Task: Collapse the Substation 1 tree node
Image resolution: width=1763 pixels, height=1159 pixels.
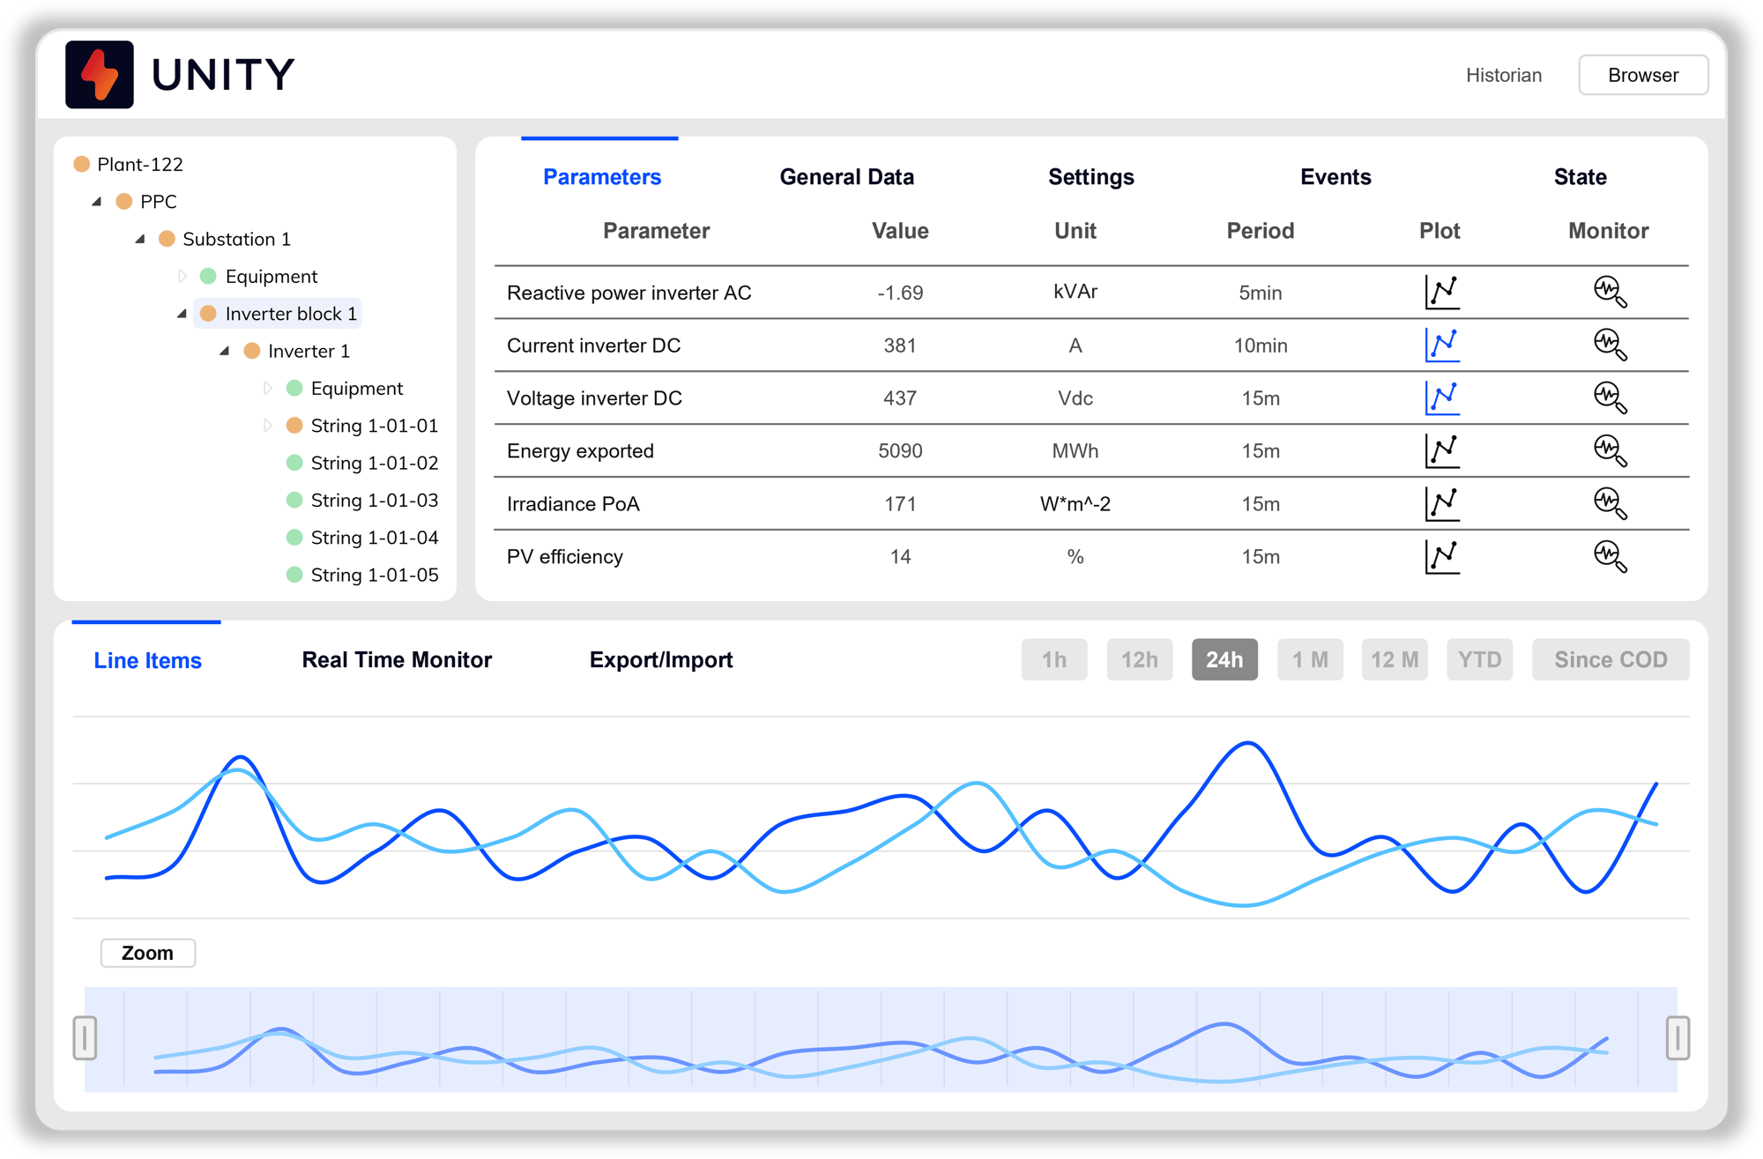Action: pos(139,239)
